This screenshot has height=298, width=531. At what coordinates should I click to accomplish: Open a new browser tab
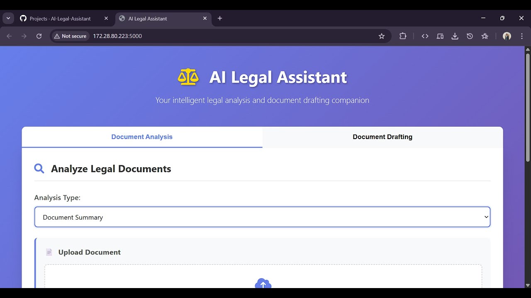pyautogui.click(x=220, y=18)
